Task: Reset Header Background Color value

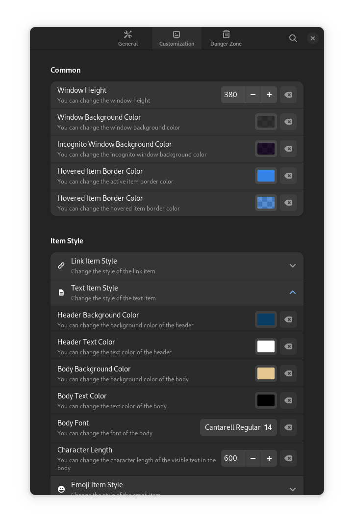Action: (288, 319)
